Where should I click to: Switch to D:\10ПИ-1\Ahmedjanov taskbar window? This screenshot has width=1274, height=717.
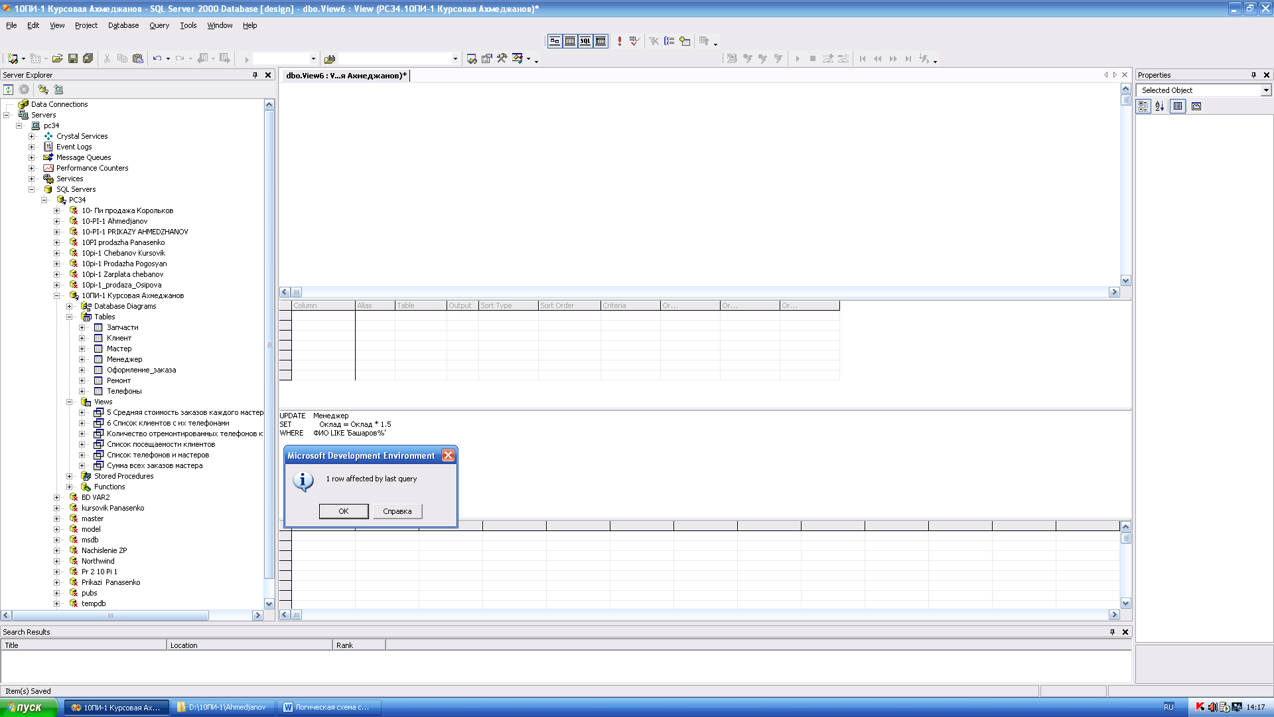coord(222,707)
